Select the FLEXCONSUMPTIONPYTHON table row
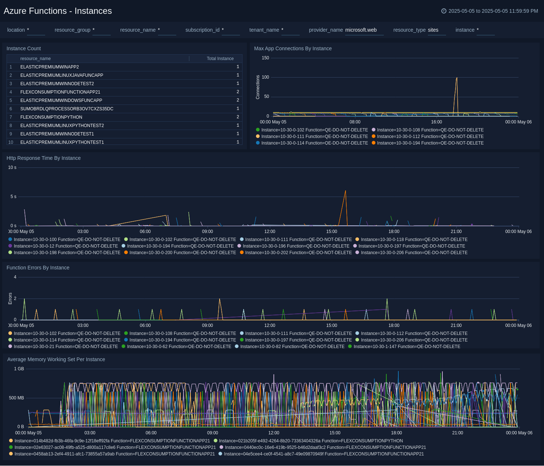Viewport: 544px width, 466px height. pyautogui.click(x=125, y=117)
